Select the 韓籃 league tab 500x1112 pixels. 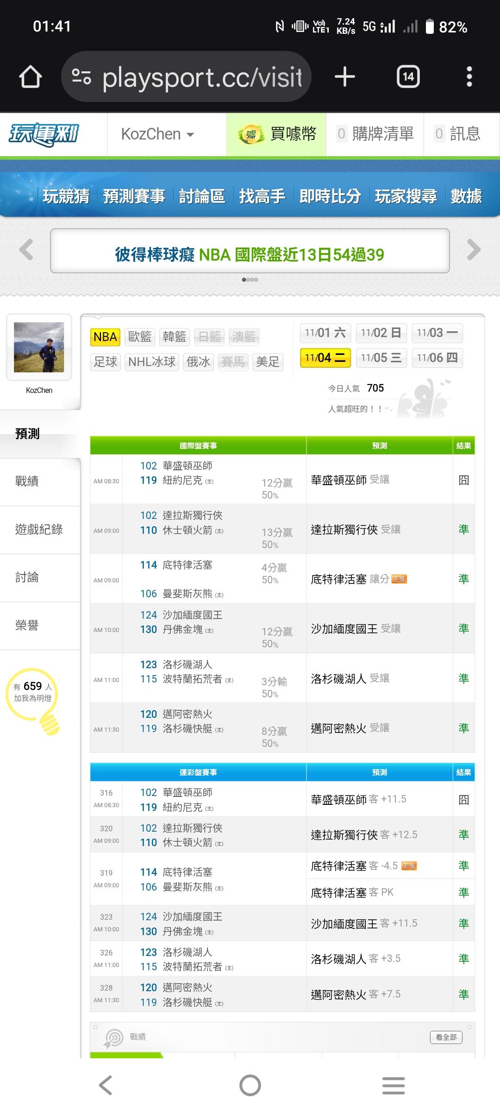[175, 337]
